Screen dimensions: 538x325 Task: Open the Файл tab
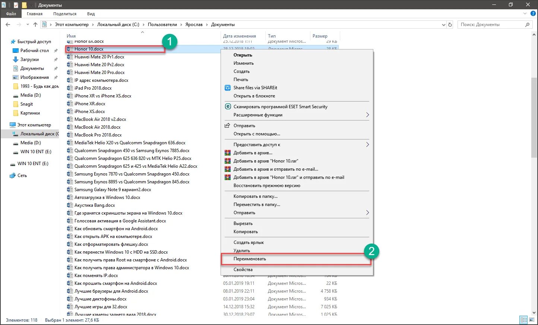(x=11, y=14)
